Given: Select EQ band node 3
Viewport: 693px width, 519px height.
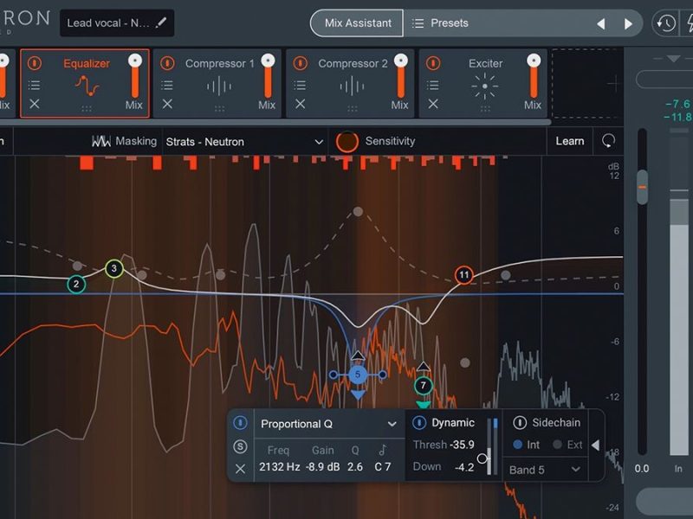Looking at the screenshot, I should (114, 268).
